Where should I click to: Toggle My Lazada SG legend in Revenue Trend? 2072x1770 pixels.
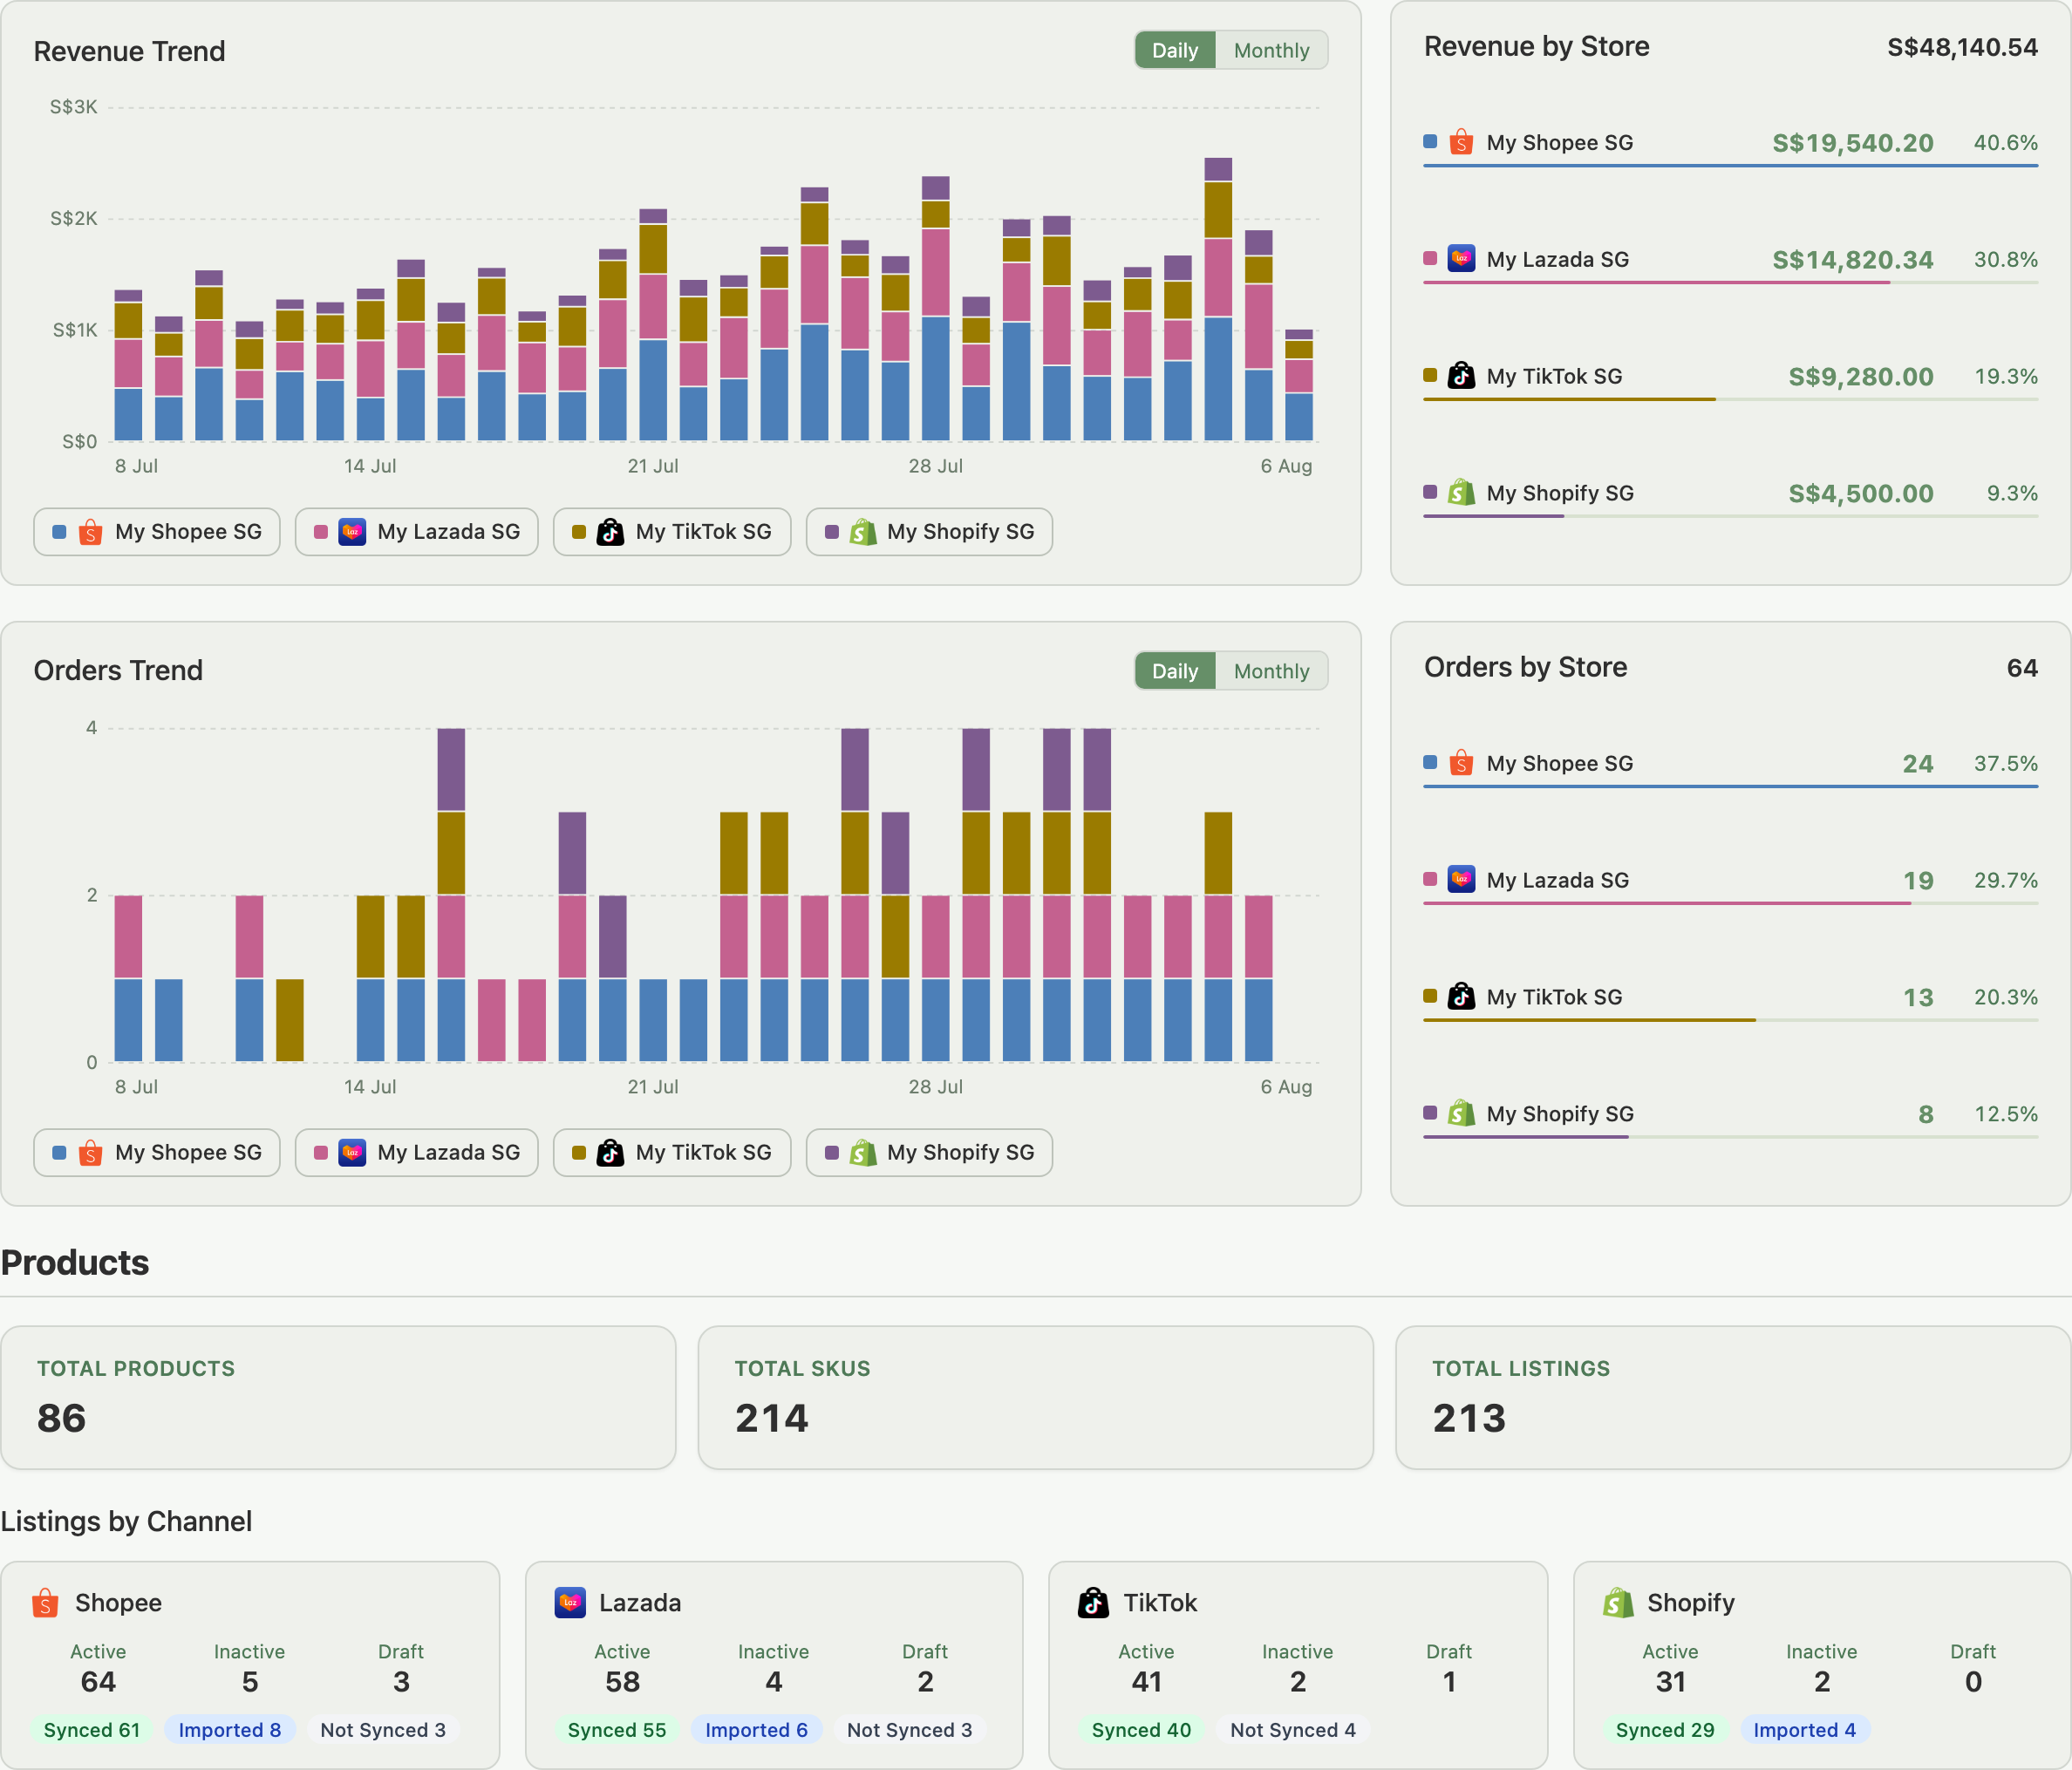[x=417, y=532]
